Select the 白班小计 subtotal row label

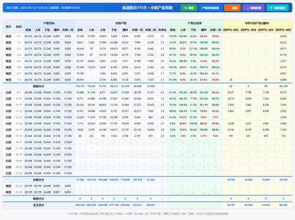point(38,180)
